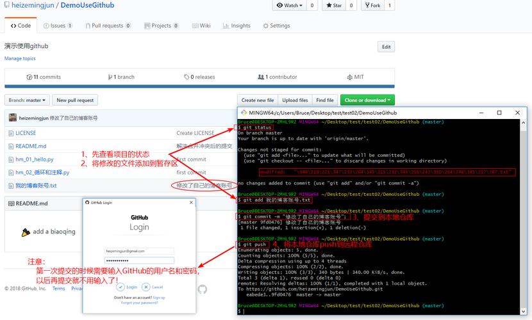Click the GitHub Login title bar icon

click(87, 202)
